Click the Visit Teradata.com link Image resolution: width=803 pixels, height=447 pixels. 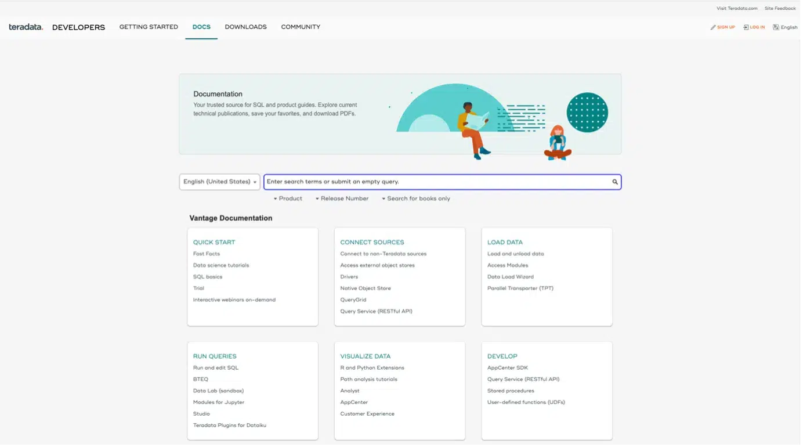point(737,9)
